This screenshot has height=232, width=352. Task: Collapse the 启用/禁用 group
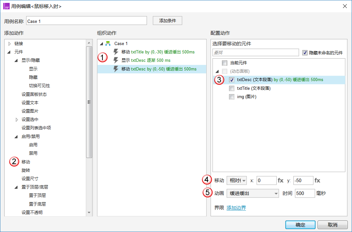16,136
